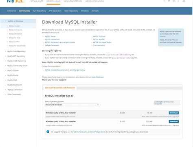193x147 pixels.
Task: Select the APT Repository tab in blue bar
Action: (x=55, y=11)
